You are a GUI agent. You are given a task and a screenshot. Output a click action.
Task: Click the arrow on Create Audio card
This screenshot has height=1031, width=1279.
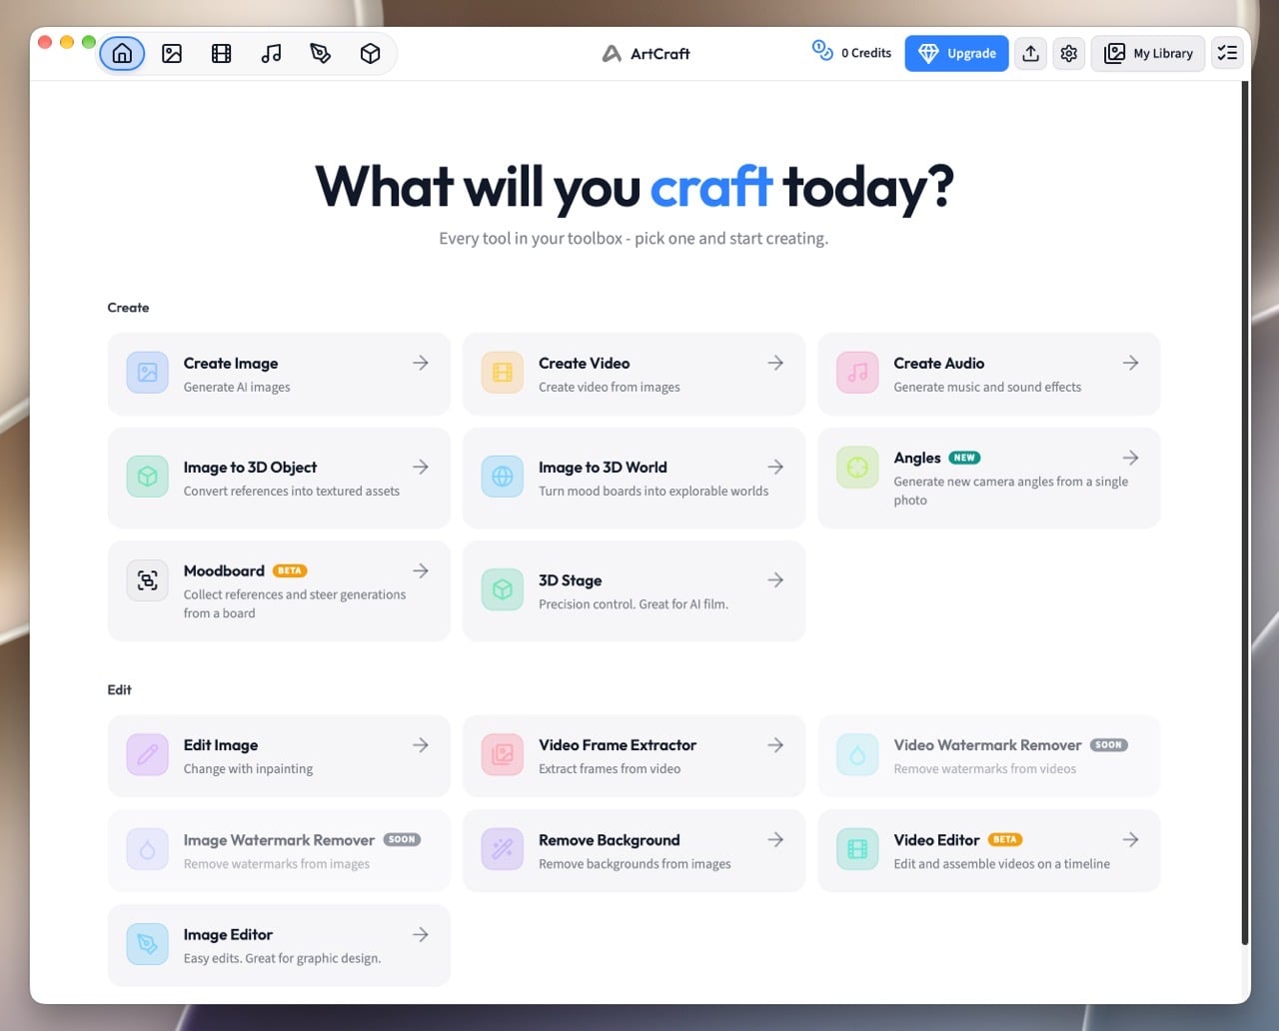point(1130,363)
